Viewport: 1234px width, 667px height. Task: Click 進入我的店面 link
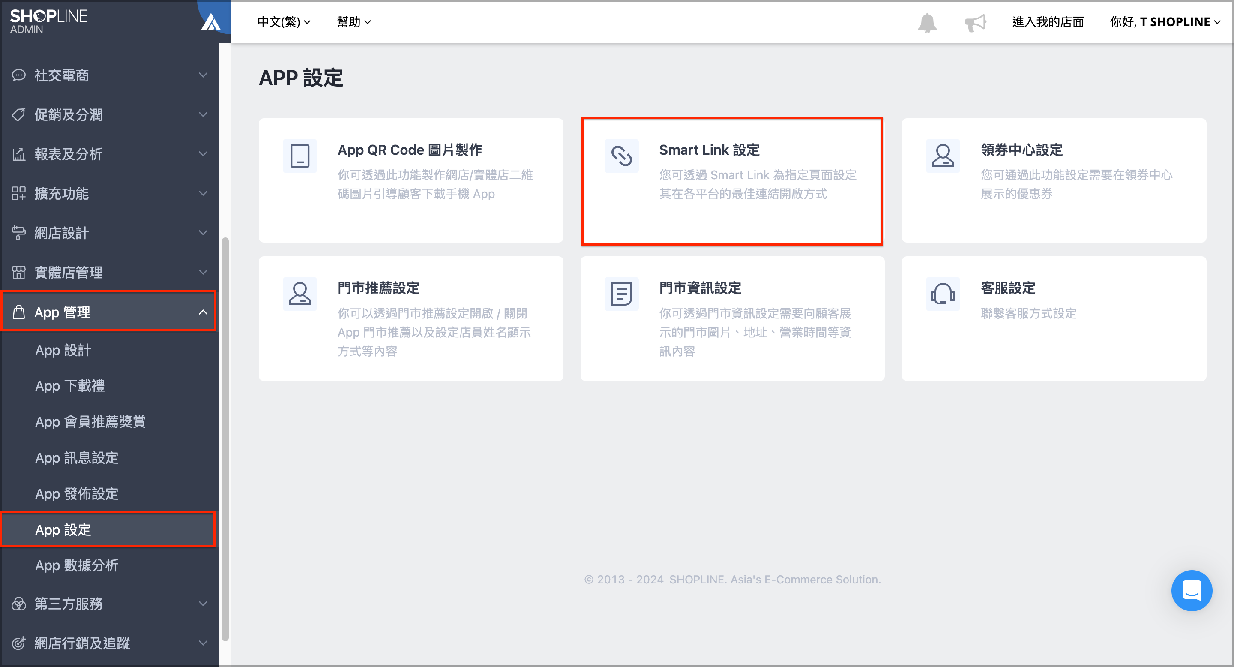click(x=1048, y=22)
